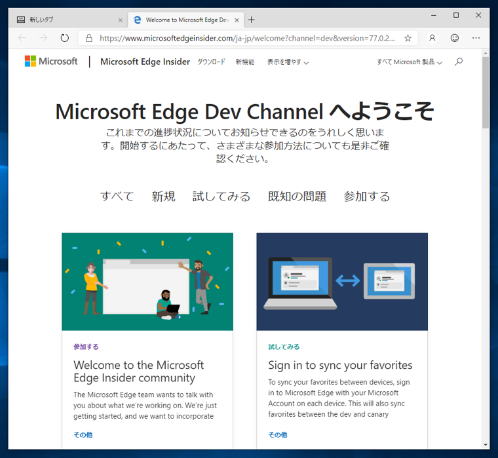
Task: Open Welcome to the Microsoft Edge Insider community
Action: tap(139, 372)
